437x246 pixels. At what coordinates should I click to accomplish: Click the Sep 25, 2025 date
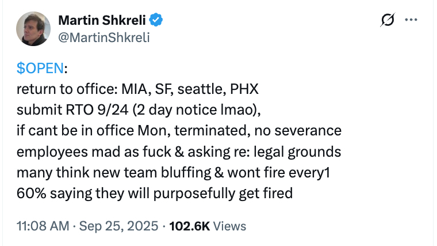[x=117, y=226]
